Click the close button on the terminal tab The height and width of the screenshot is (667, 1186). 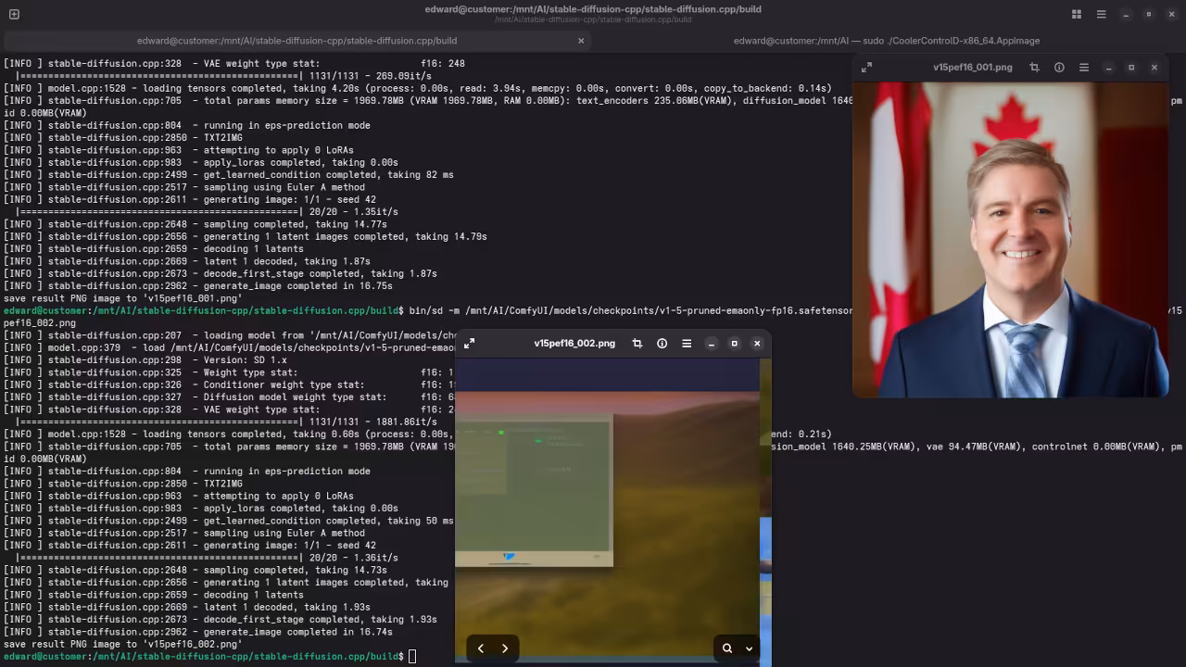[x=581, y=40]
